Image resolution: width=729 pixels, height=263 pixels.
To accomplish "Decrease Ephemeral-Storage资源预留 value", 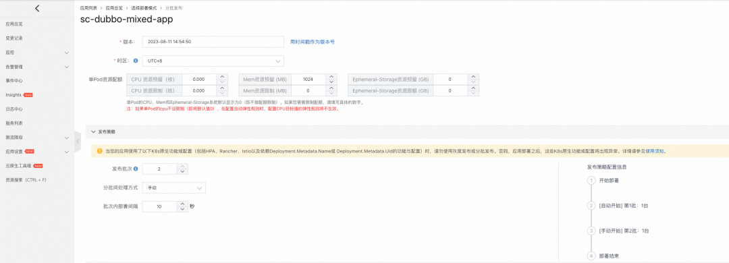I will click(473, 82).
